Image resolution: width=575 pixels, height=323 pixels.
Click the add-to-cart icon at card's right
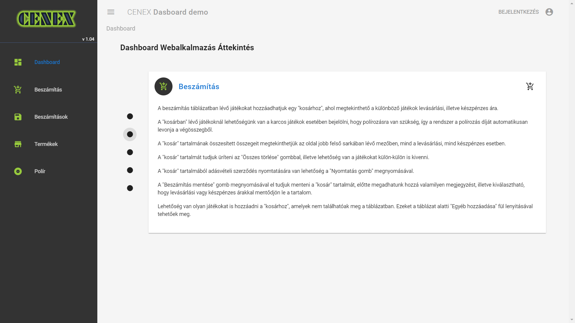coord(530,86)
